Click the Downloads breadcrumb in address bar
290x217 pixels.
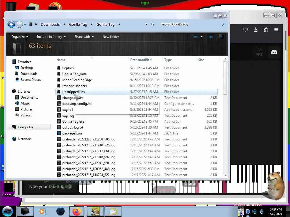[x=50, y=24]
